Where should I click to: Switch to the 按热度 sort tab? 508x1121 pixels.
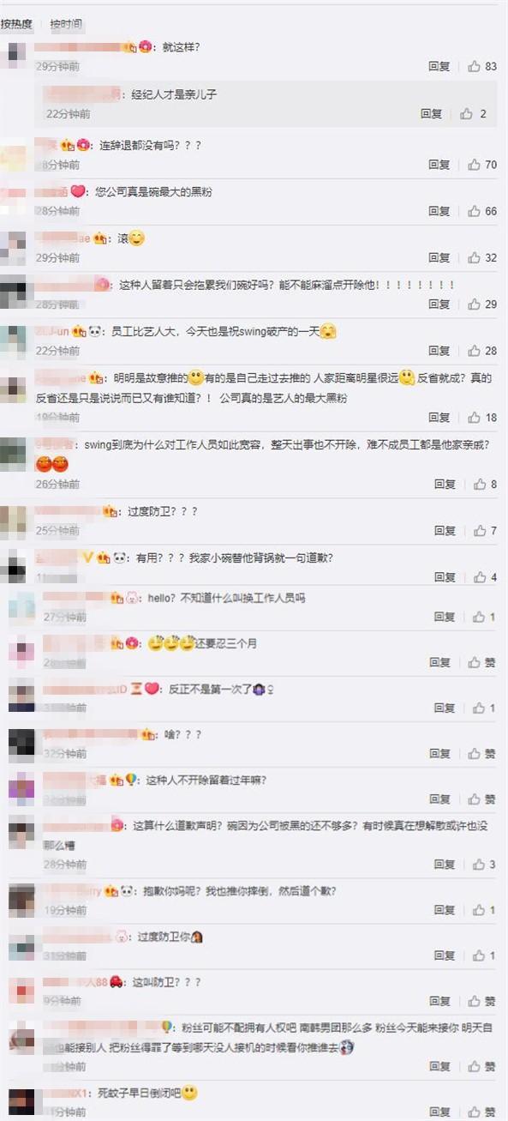click(x=16, y=24)
